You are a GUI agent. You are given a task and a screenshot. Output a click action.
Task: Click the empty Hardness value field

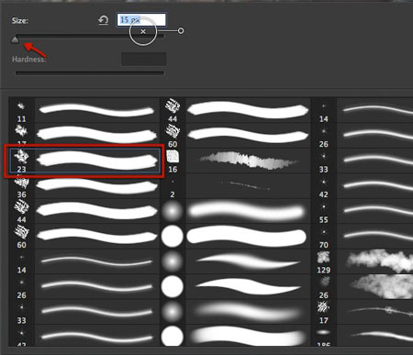click(144, 59)
